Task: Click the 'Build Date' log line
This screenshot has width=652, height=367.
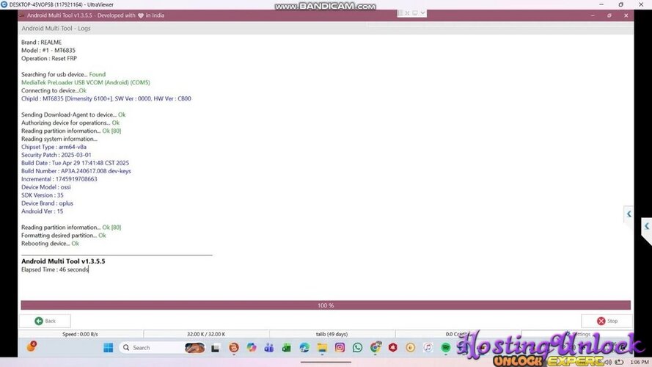Action: pyautogui.click(x=76, y=163)
